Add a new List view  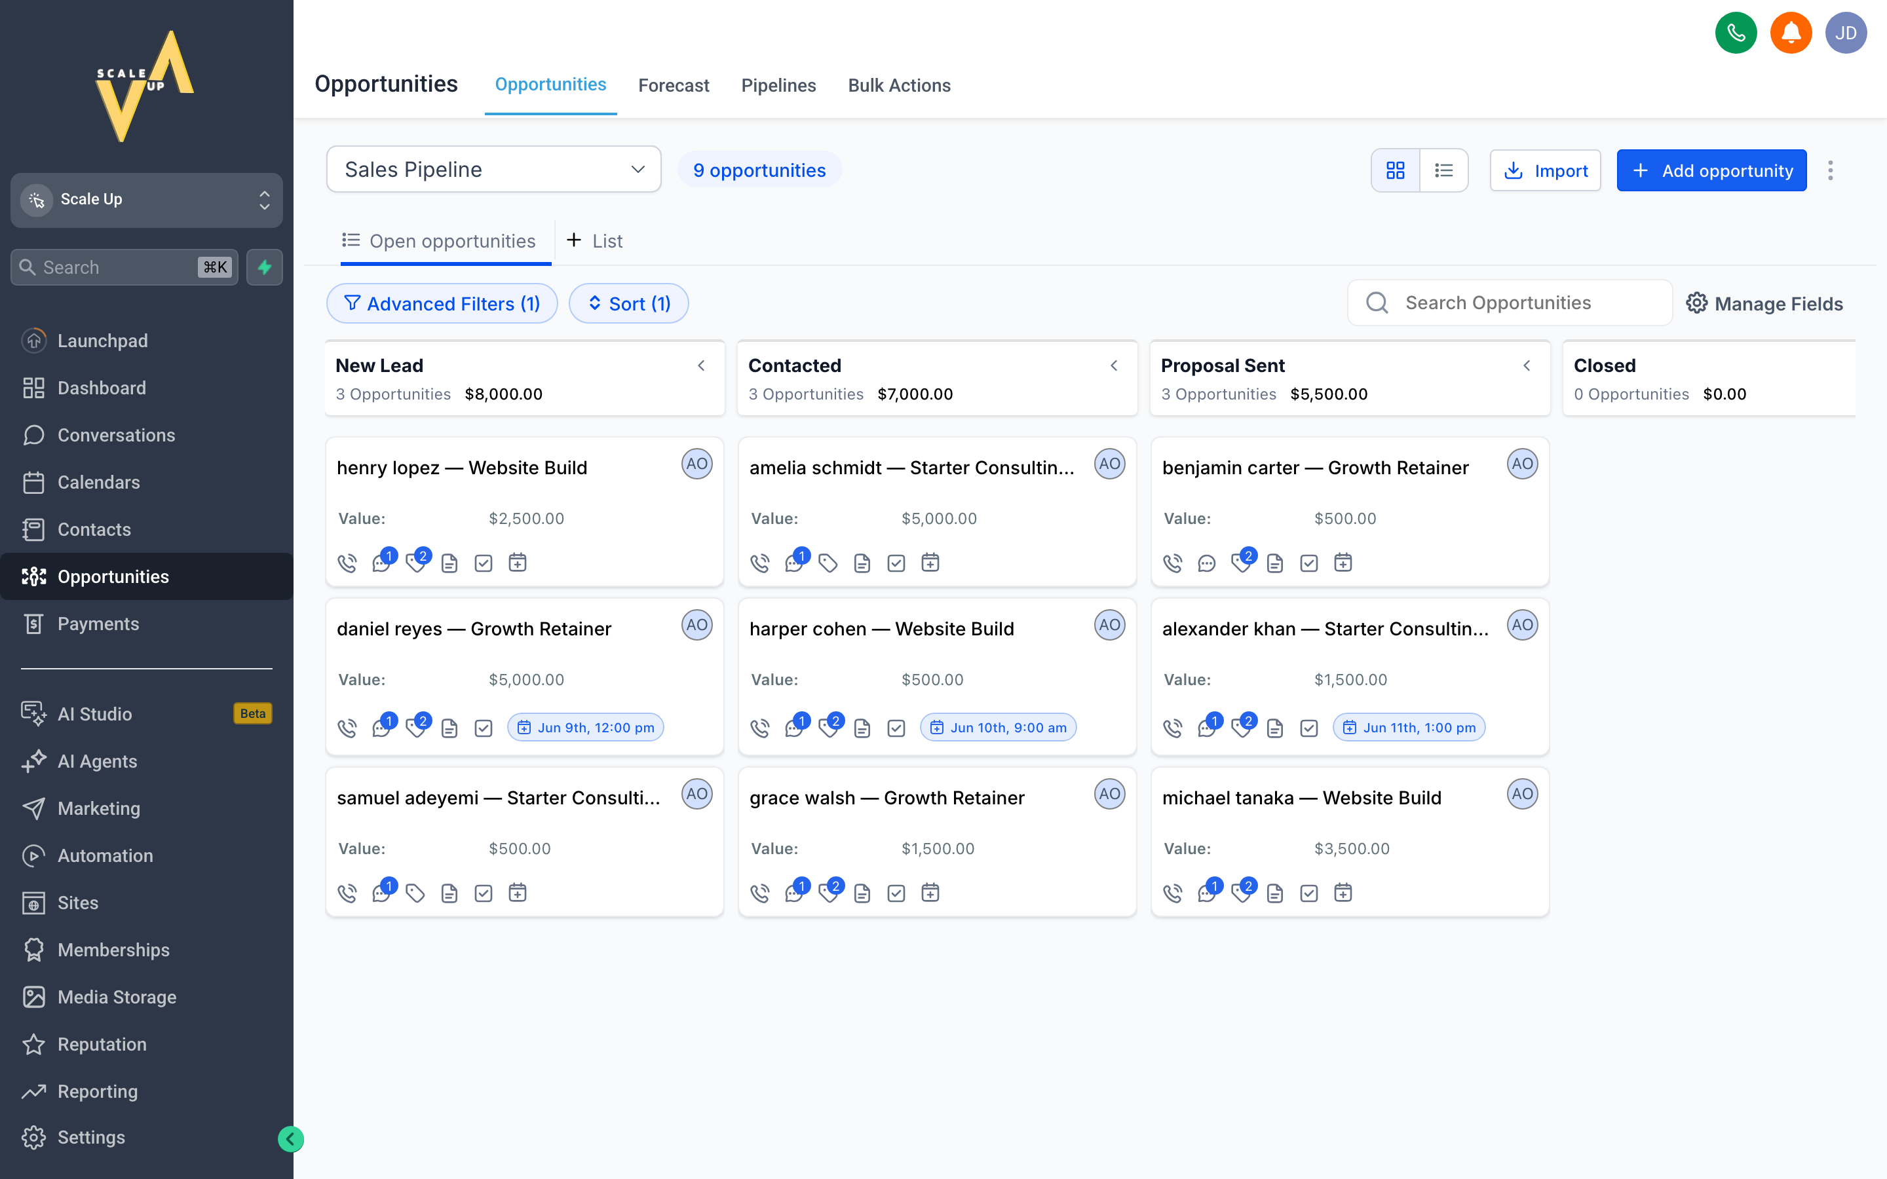[x=594, y=241]
